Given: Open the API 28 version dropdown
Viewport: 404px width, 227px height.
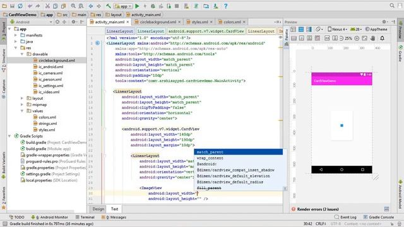Looking at the screenshot, I should 355,30.
